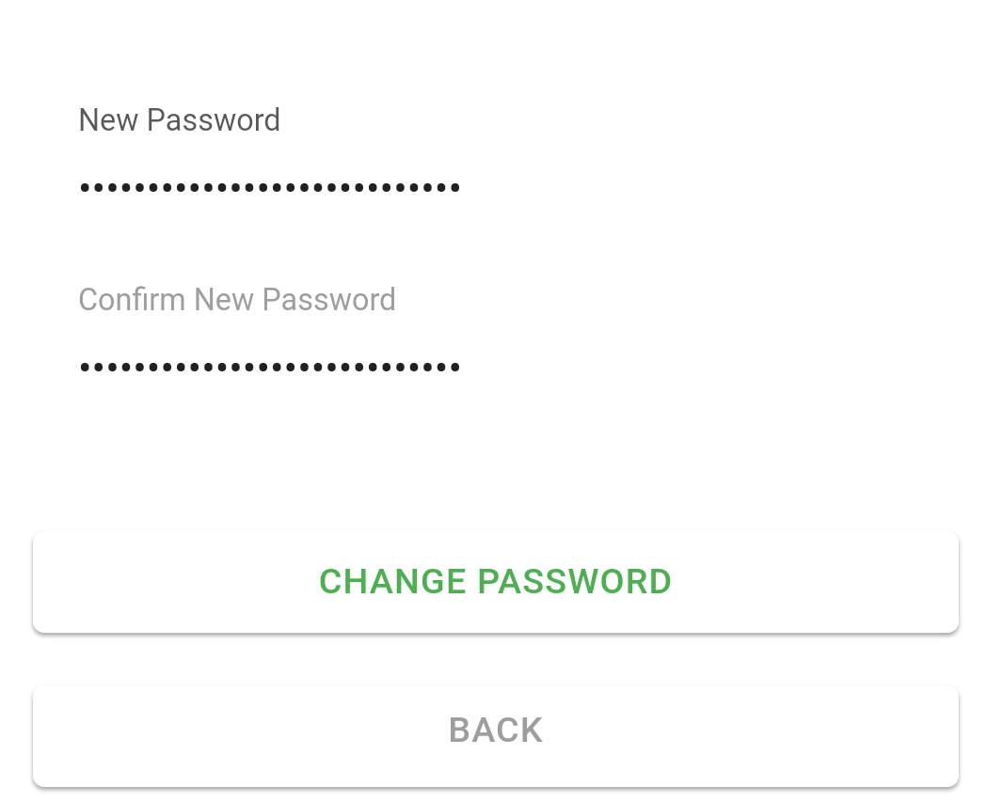Screen dimensions: 987x802
Task: Click the first dot in Confirm New Password field
Action: [85, 367]
